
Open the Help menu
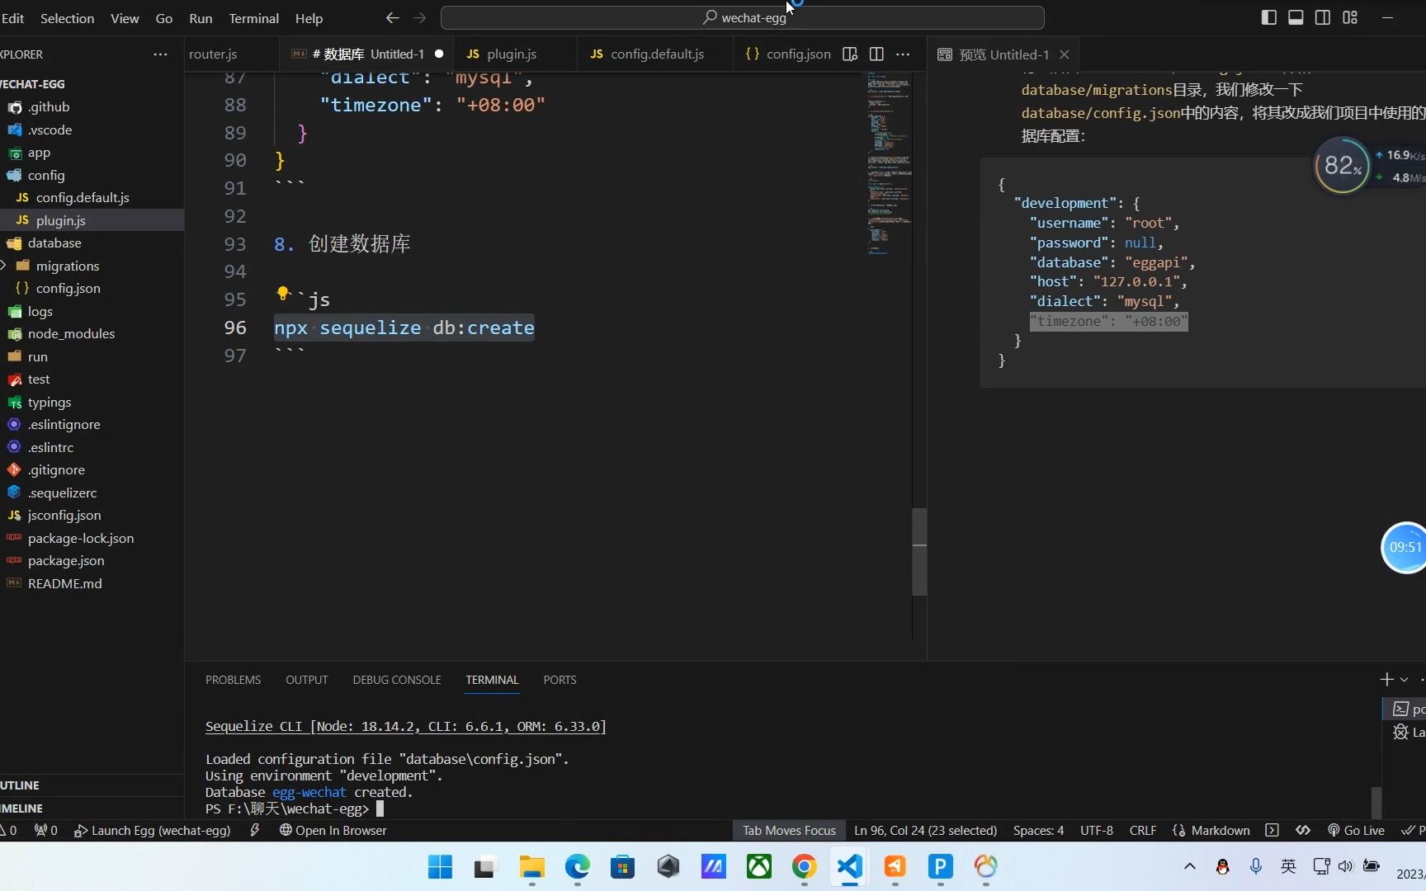(x=309, y=18)
